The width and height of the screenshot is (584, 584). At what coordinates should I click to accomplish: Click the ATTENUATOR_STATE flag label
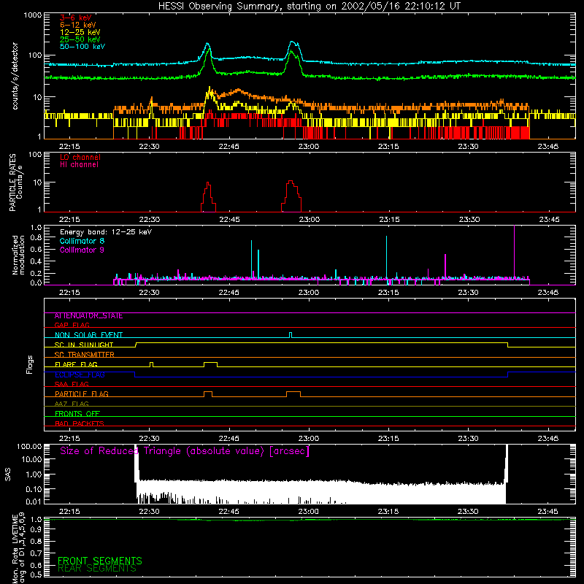pyautogui.click(x=88, y=316)
